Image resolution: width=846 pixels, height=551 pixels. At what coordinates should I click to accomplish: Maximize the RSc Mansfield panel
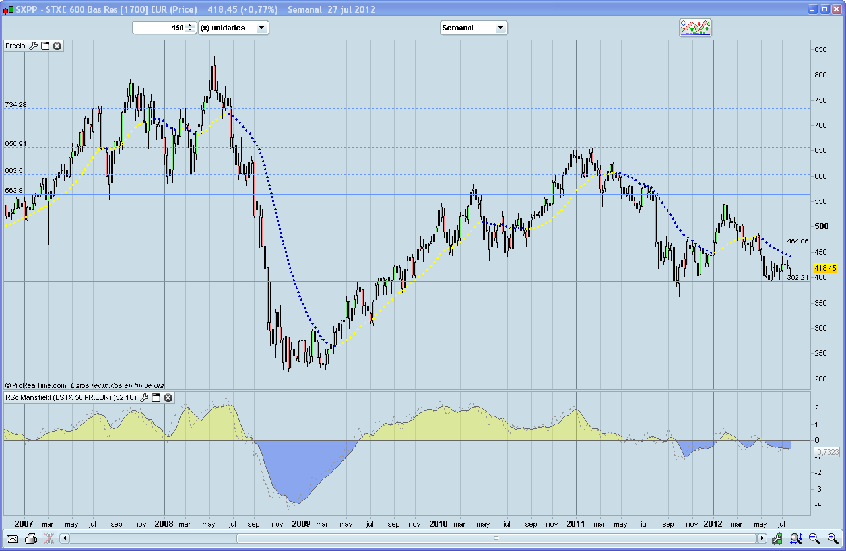coord(156,398)
